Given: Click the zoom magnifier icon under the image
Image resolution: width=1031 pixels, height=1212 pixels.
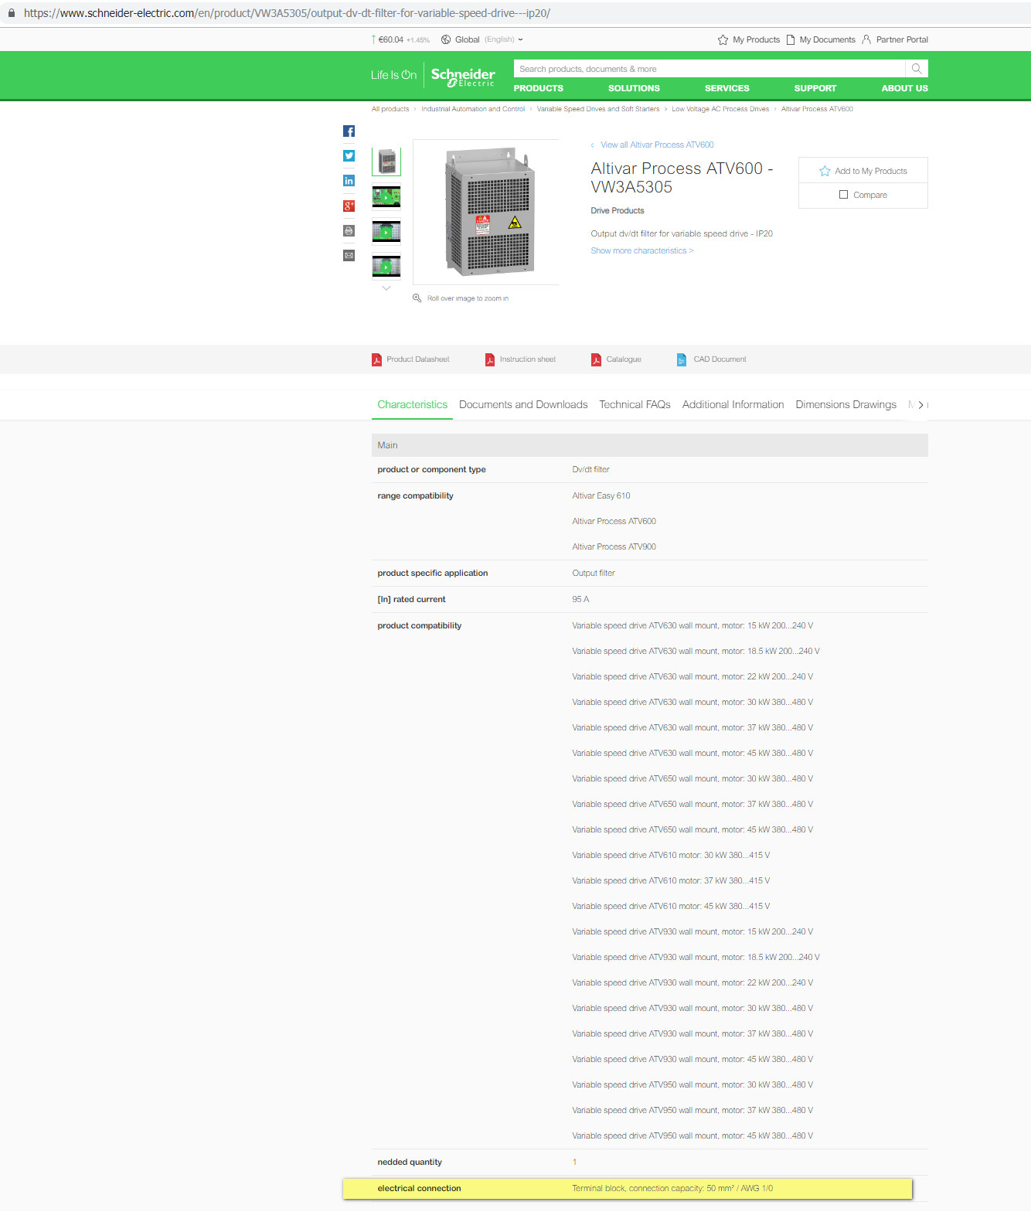Looking at the screenshot, I should point(417,298).
